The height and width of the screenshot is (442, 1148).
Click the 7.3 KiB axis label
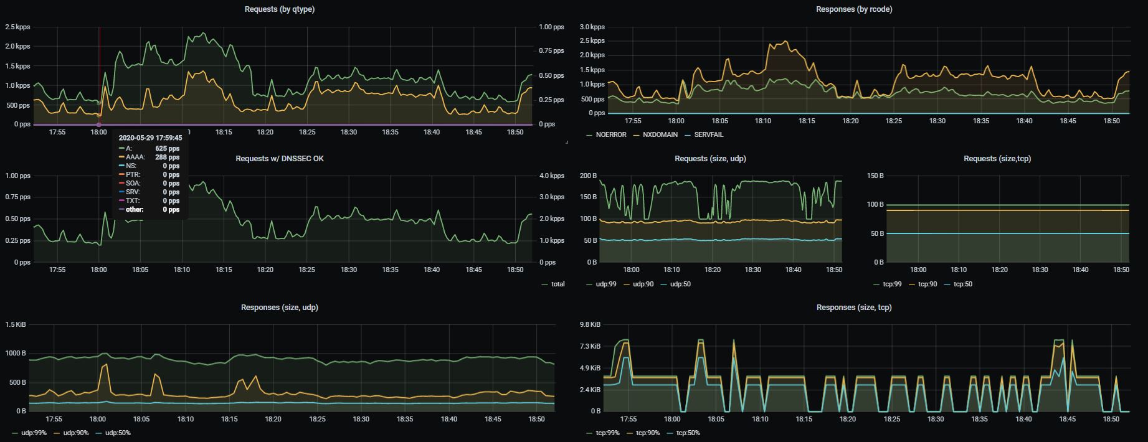click(590, 346)
